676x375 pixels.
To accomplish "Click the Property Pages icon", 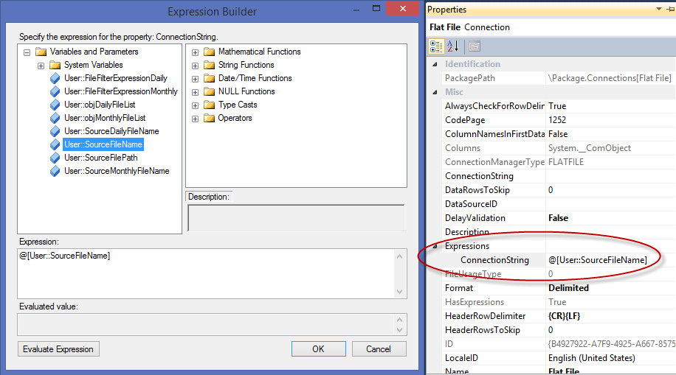I will [x=474, y=46].
